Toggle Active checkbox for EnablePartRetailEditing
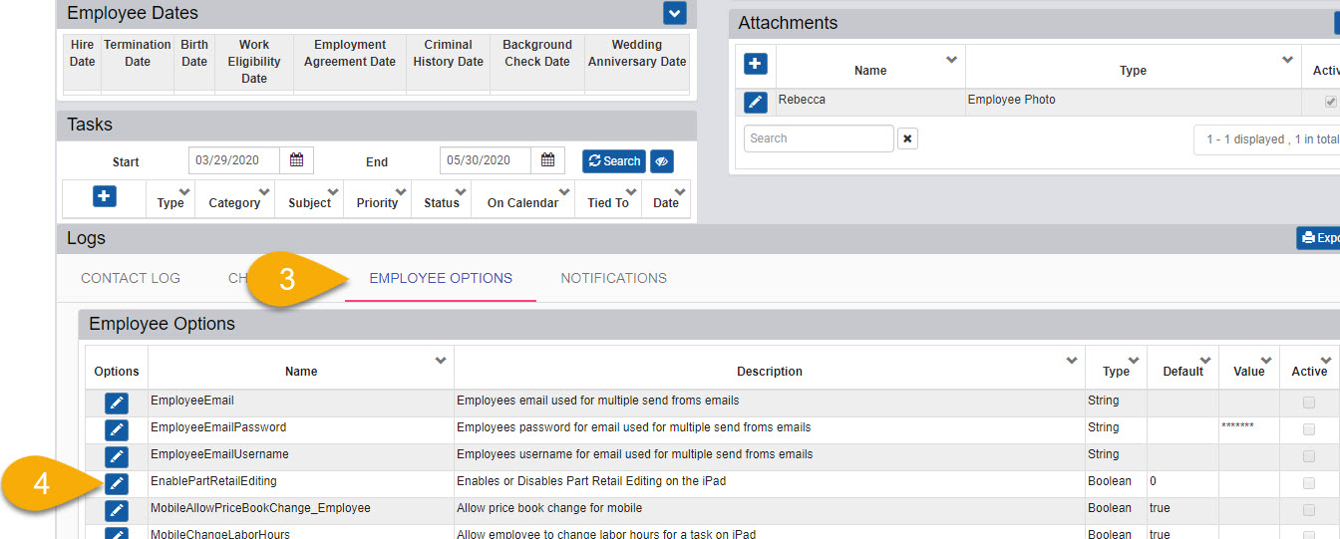Image resolution: width=1340 pixels, height=539 pixels. (x=1308, y=483)
